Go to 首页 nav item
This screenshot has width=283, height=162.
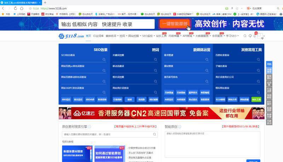(88, 36)
